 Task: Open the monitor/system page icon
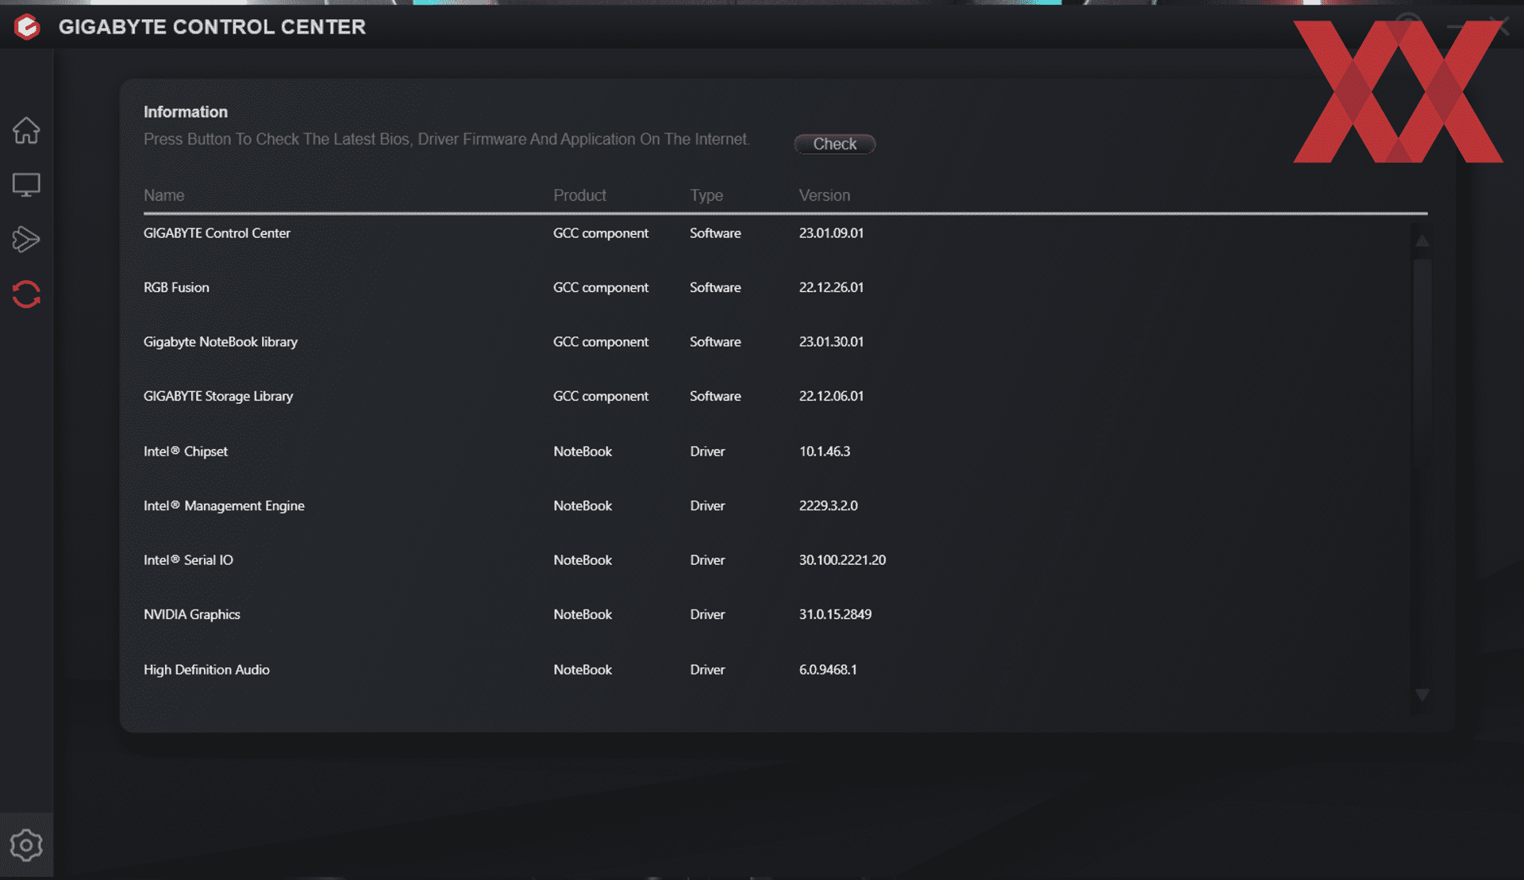click(26, 185)
